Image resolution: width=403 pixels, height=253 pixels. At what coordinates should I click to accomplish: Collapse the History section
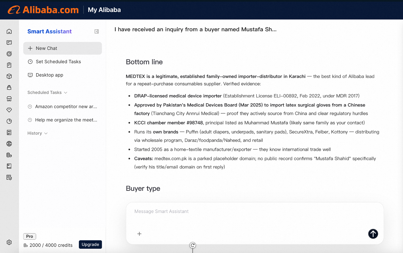[x=37, y=133]
